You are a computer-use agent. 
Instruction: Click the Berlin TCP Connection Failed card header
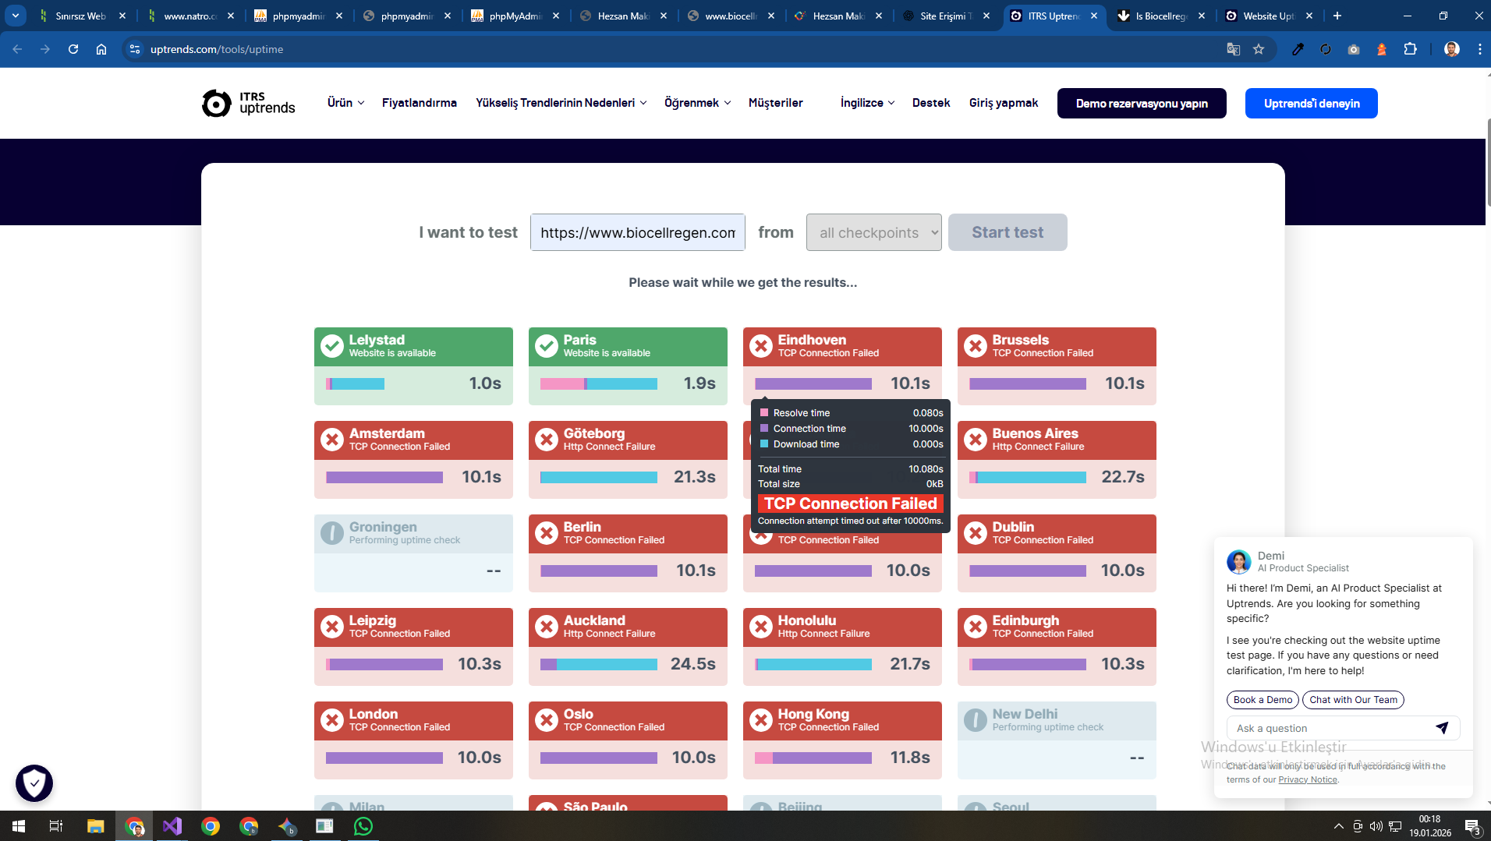pos(628,533)
